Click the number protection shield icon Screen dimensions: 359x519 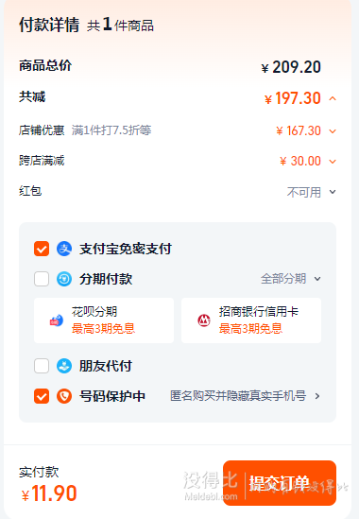[x=64, y=396]
